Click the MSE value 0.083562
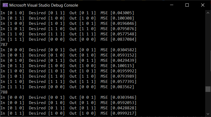Image resolution: width=211 pixels, height=117 pixels. coord(122,87)
